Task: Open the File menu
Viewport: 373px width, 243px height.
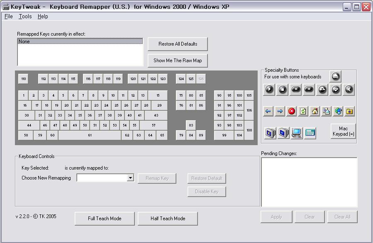Action: pos(9,17)
